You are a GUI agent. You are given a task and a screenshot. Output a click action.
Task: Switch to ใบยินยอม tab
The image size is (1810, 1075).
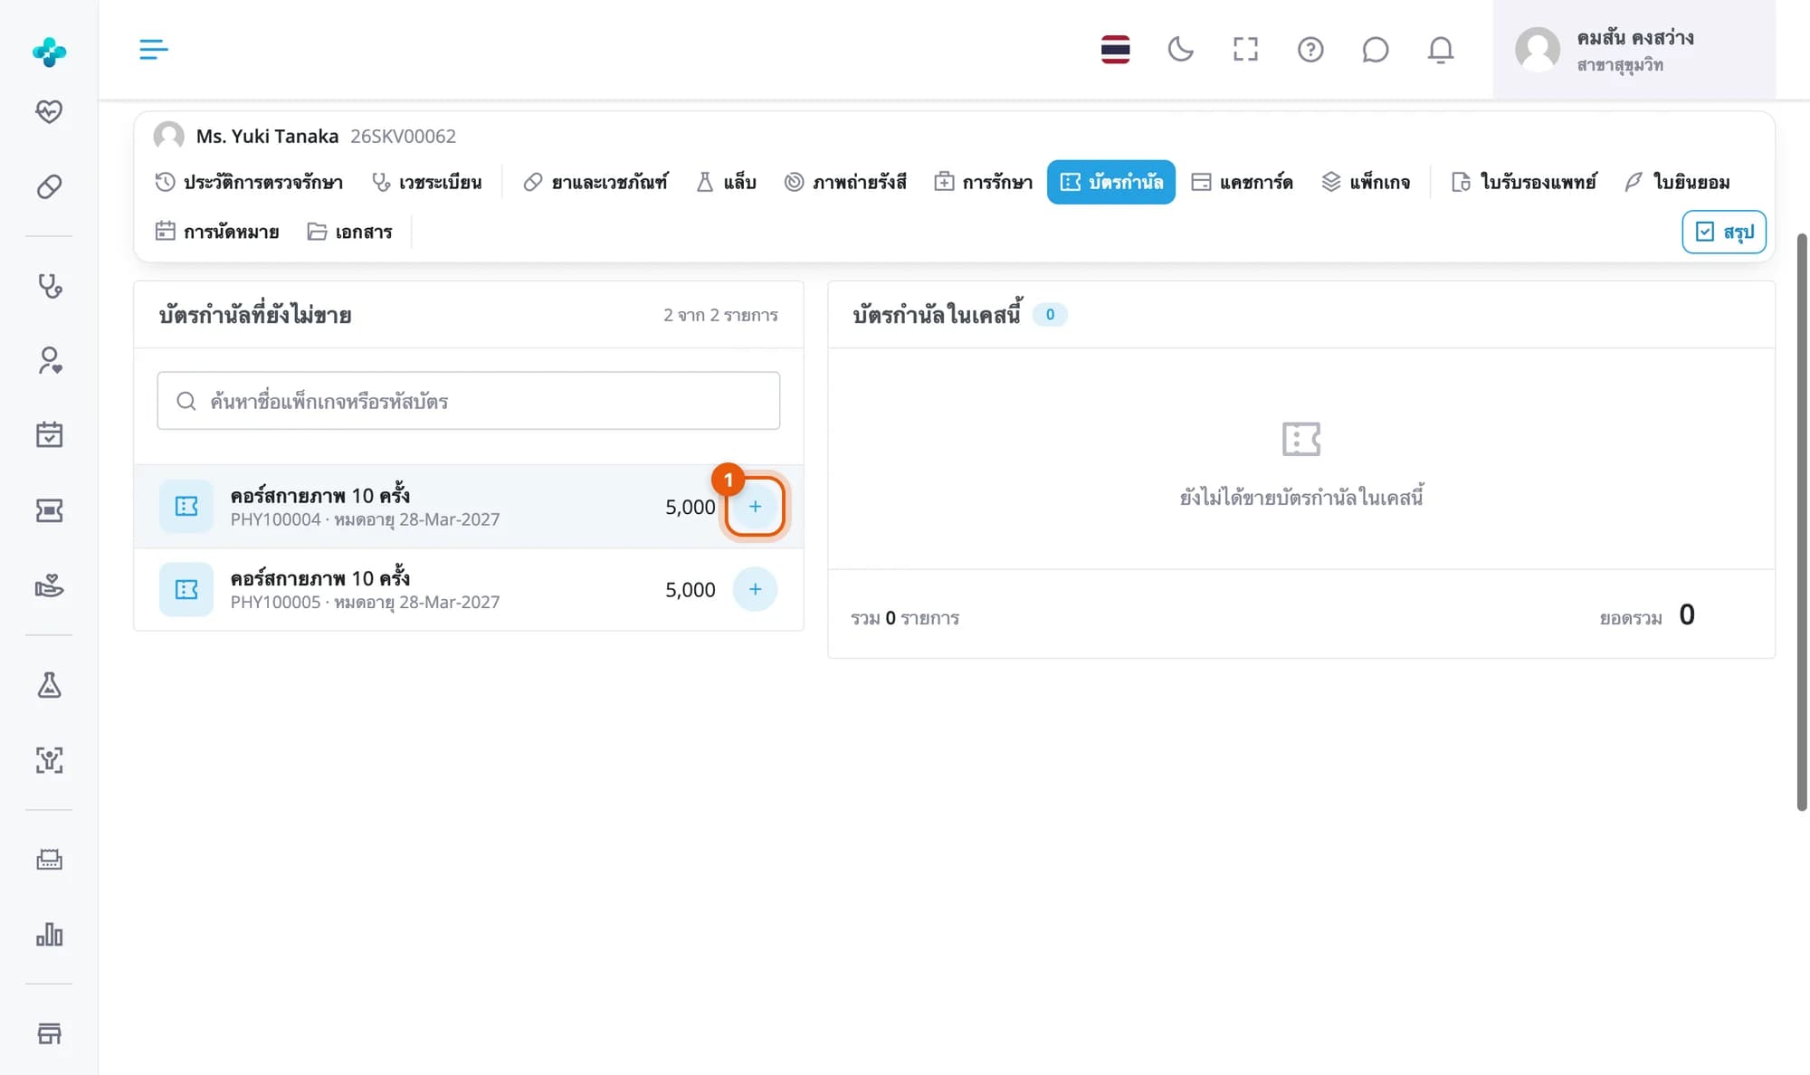coord(1677,182)
